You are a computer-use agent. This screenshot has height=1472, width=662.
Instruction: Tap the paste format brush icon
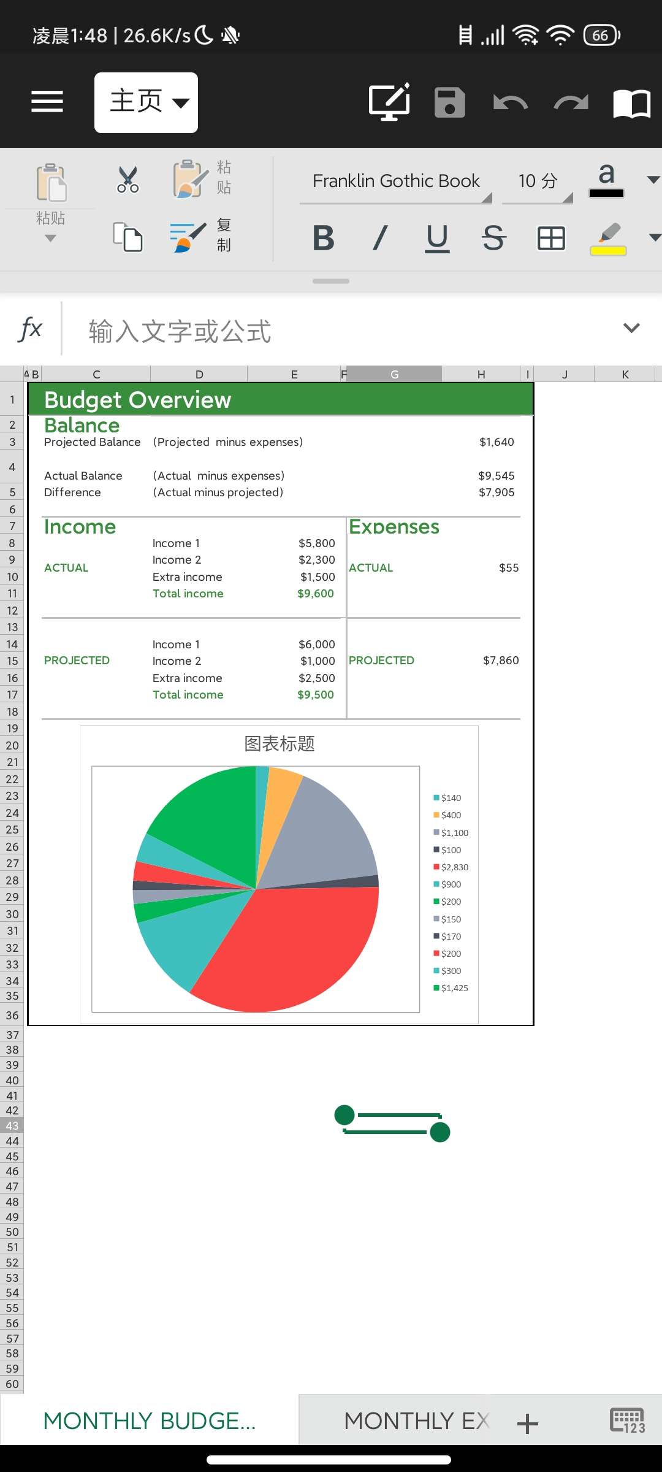tap(191, 179)
